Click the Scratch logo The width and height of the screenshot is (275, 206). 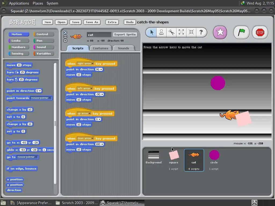(x=23, y=22)
